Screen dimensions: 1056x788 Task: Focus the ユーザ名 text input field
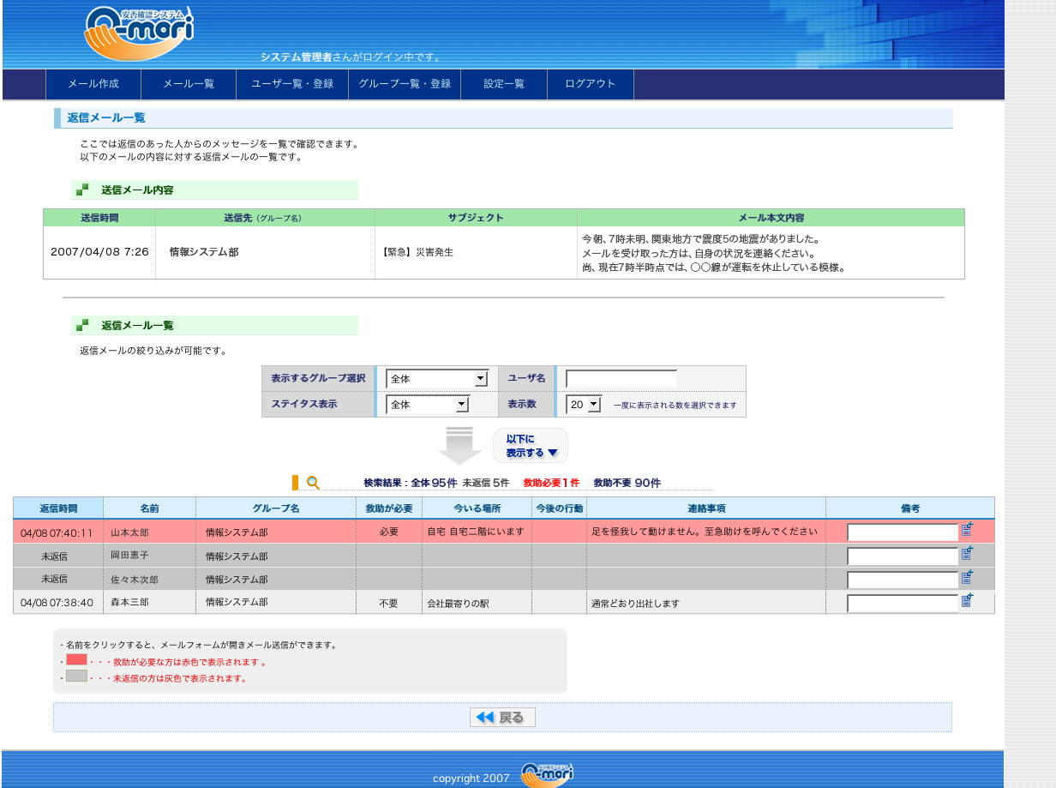tap(621, 379)
